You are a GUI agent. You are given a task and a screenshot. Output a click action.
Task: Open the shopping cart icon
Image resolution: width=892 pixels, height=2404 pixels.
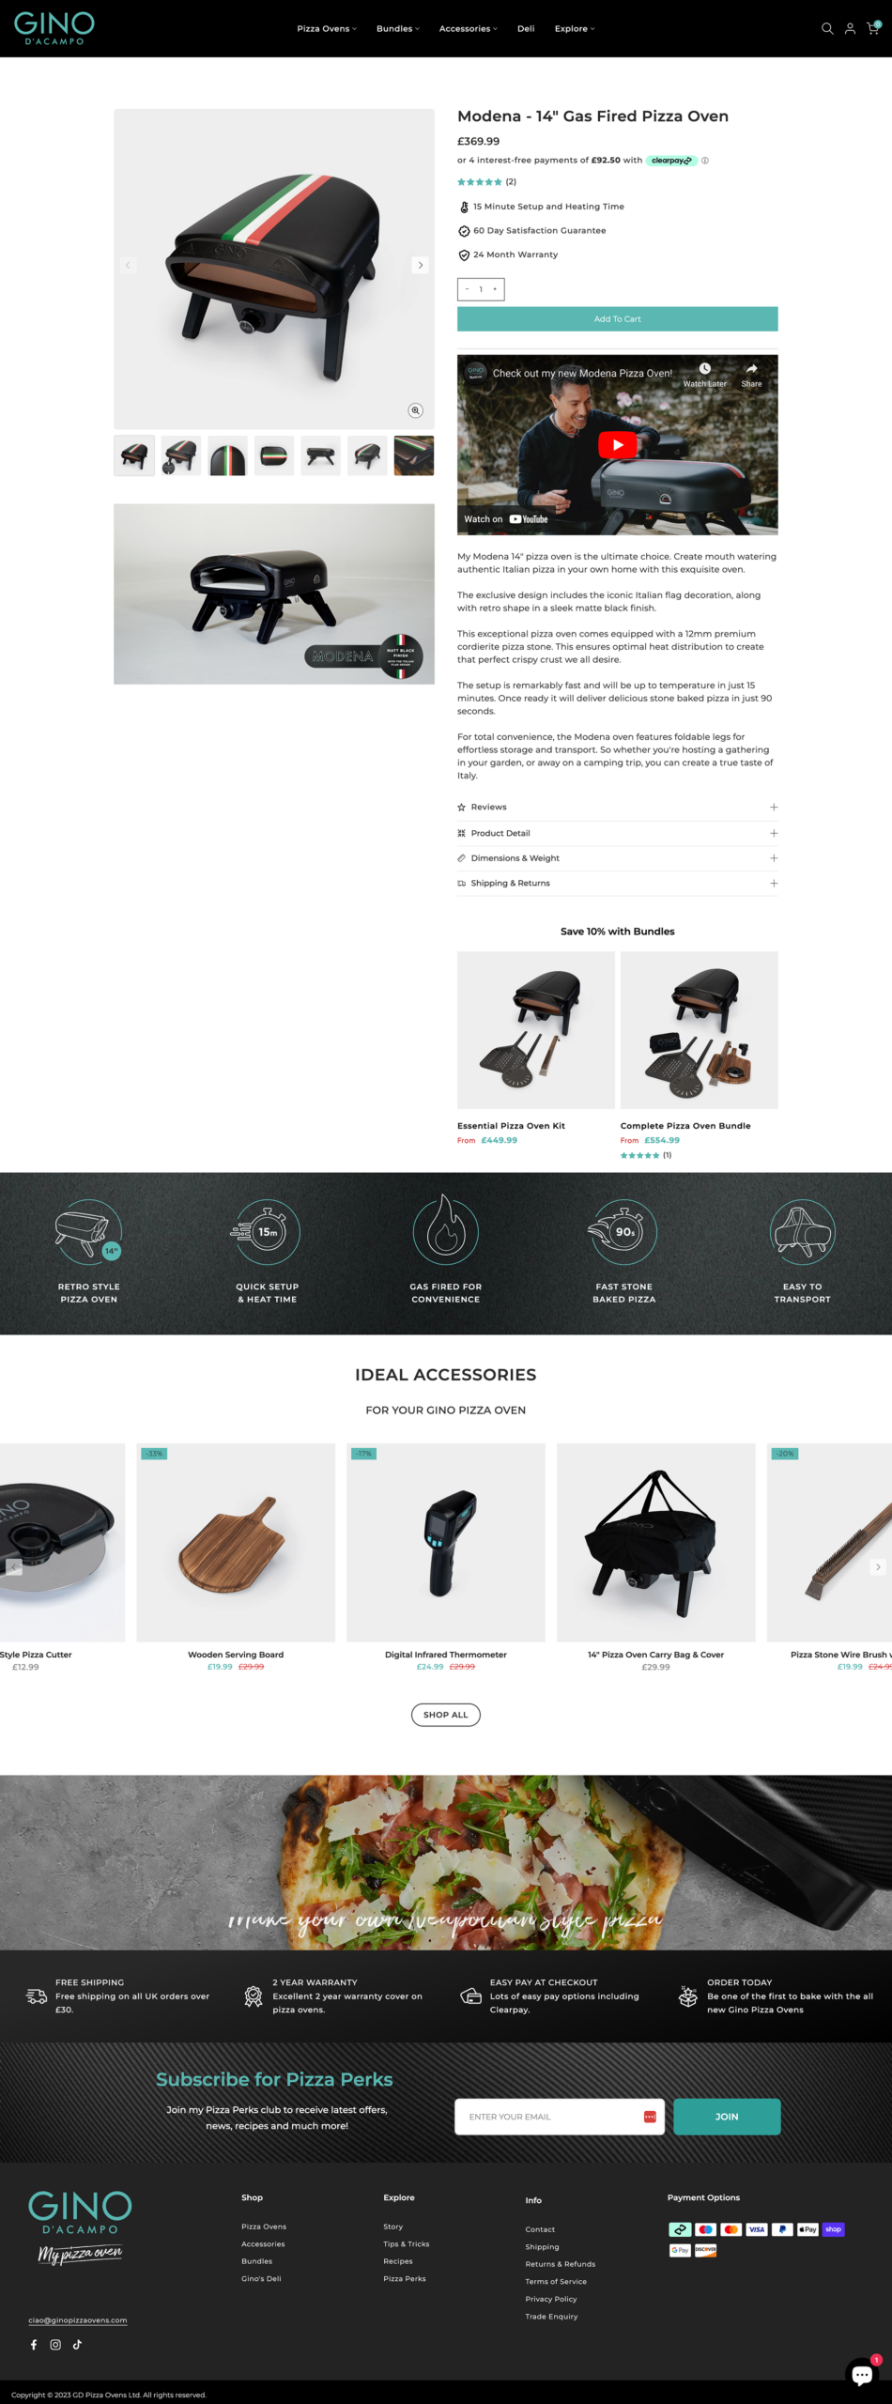(873, 28)
